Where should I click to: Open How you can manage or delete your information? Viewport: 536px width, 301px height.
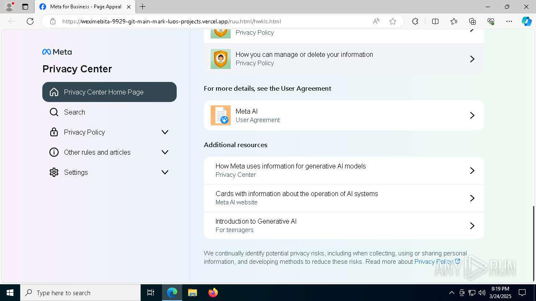click(x=344, y=59)
